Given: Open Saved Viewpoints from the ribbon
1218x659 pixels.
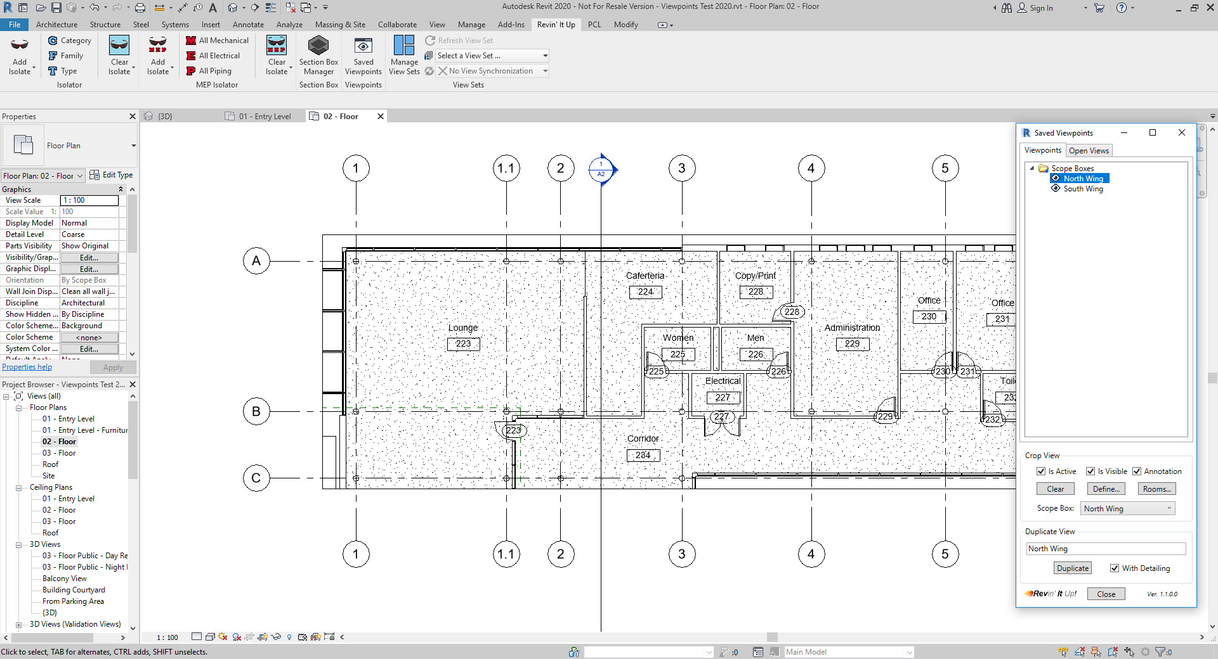Looking at the screenshot, I should click(363, 56).
